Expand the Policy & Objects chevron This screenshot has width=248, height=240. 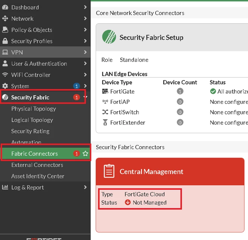(86, 30)
